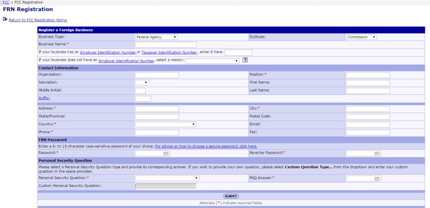Open the Business Type dropdown

156,37
